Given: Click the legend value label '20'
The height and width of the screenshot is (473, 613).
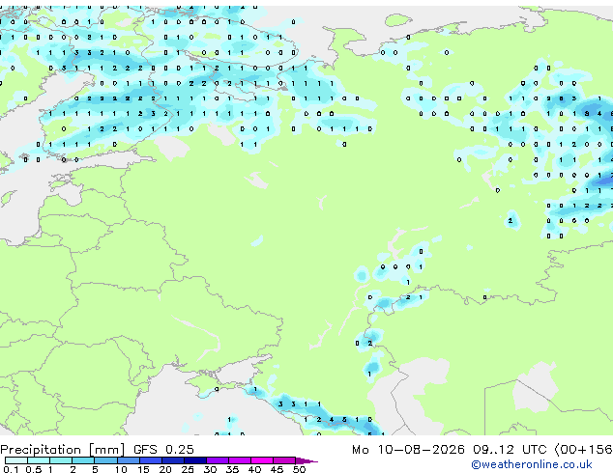Looking at the screenshot, I should point(165,469).
